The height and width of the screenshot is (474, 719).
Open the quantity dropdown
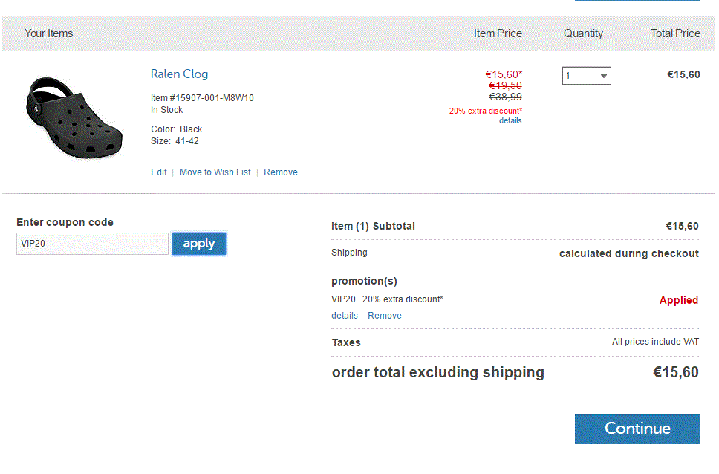586,76
